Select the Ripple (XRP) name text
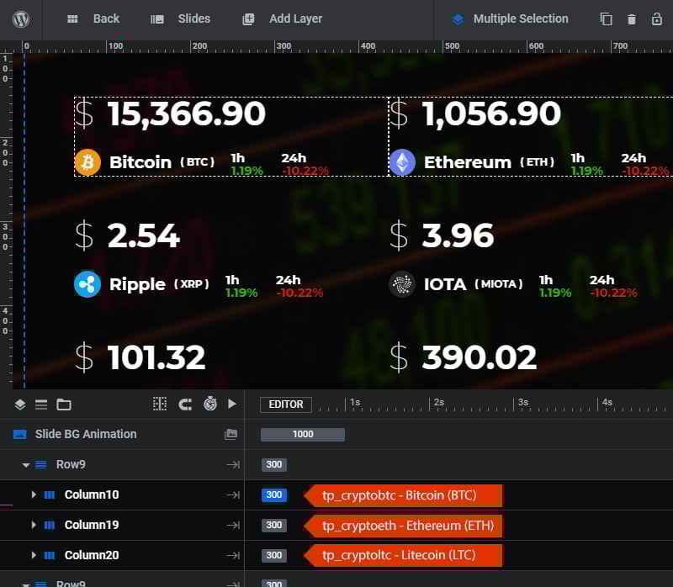Screen dimensions: 673x587 (x=159, y=284)
